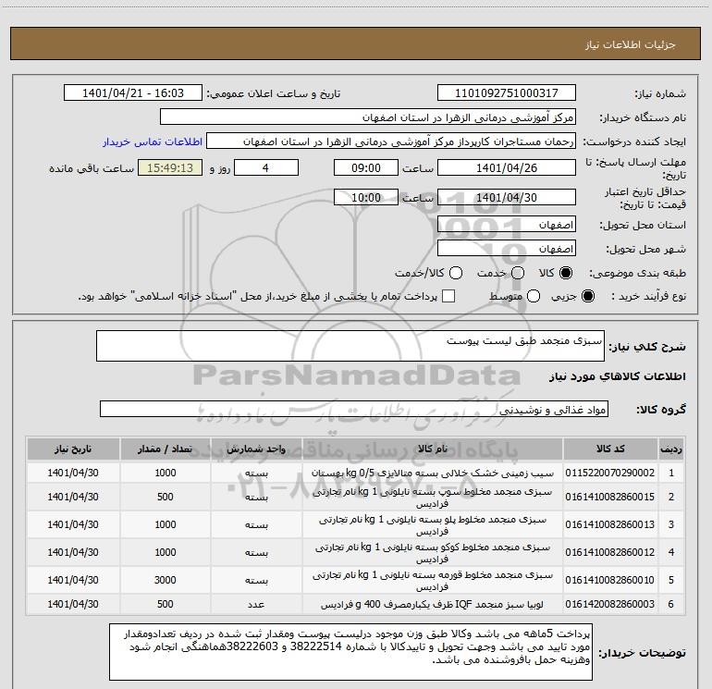This screenshot has width=712, height=689.
Task: Click the کد کالا column header
Action: tap(610, 449)
